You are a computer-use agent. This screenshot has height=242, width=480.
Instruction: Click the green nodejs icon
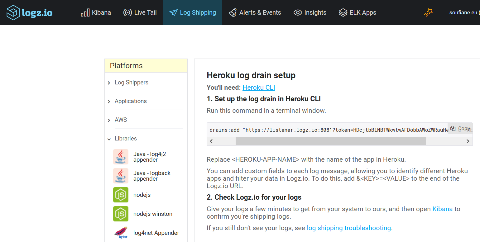pyautogui.click(x=121, y=195)
